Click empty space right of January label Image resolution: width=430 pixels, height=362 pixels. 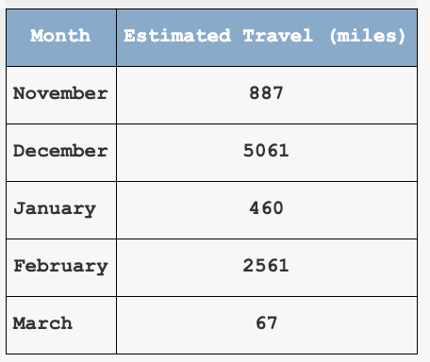pyautogui.click(x=107, y=210)
